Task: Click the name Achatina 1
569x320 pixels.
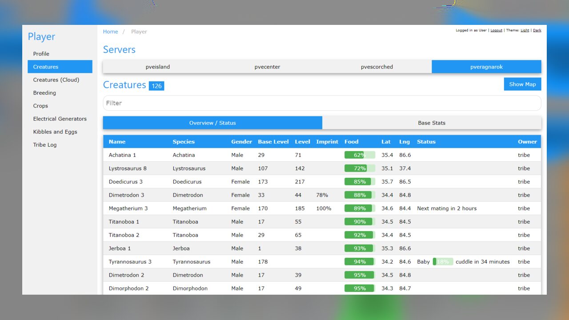Action: point(122,155)
